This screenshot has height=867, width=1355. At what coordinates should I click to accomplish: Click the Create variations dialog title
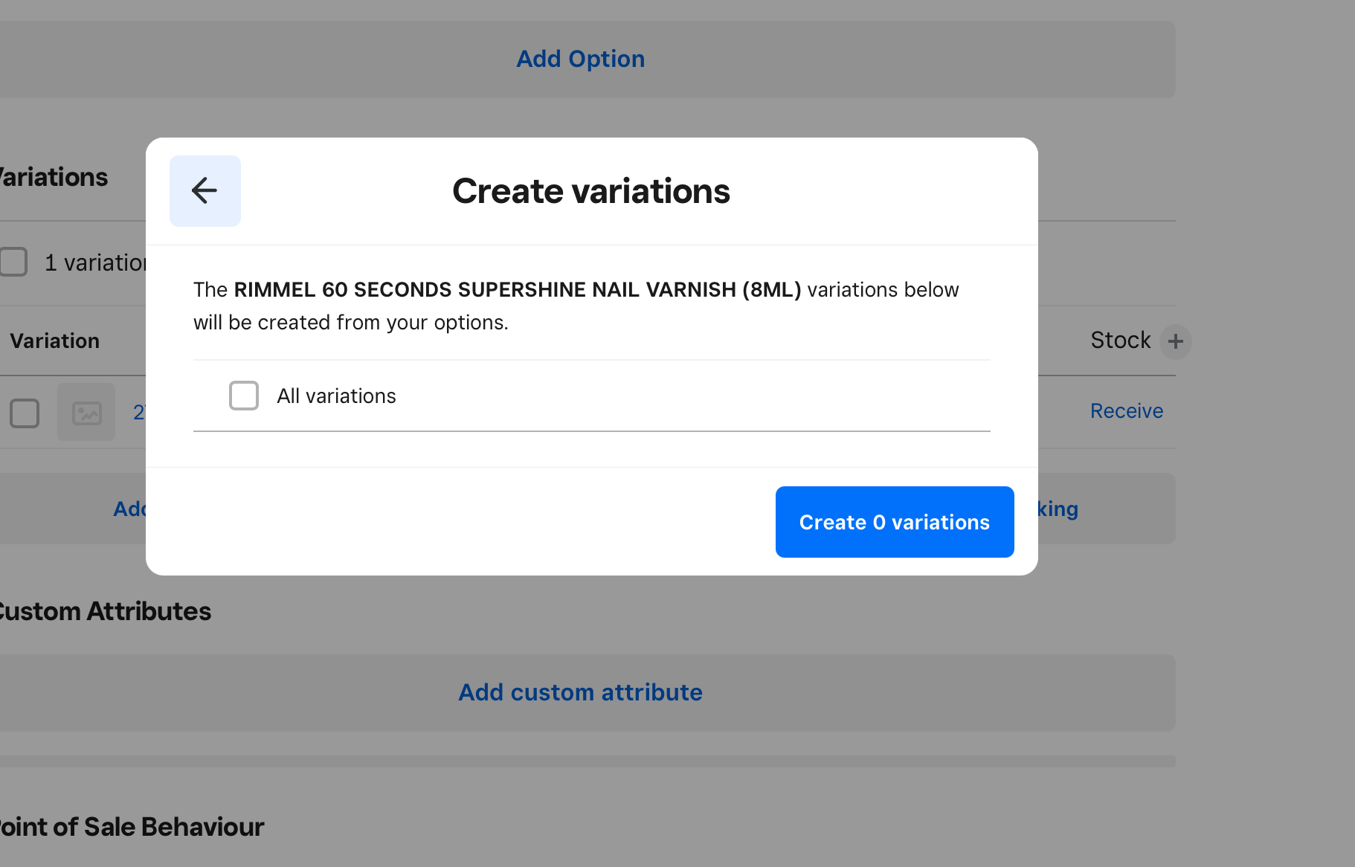pyautogui.click(x=590, y=191)
